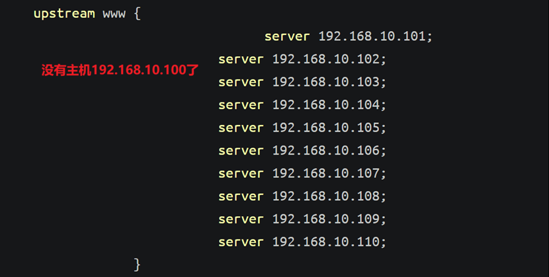The image size is (549, 277).
Task: Select server 192.168.10.110 line
Action: point(302,242)
